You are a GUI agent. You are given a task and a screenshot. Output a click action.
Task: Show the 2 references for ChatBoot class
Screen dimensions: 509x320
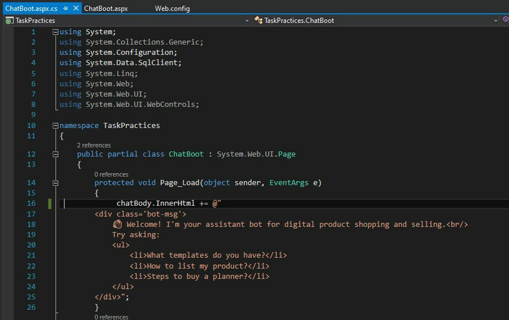click(x=93, y=145)
